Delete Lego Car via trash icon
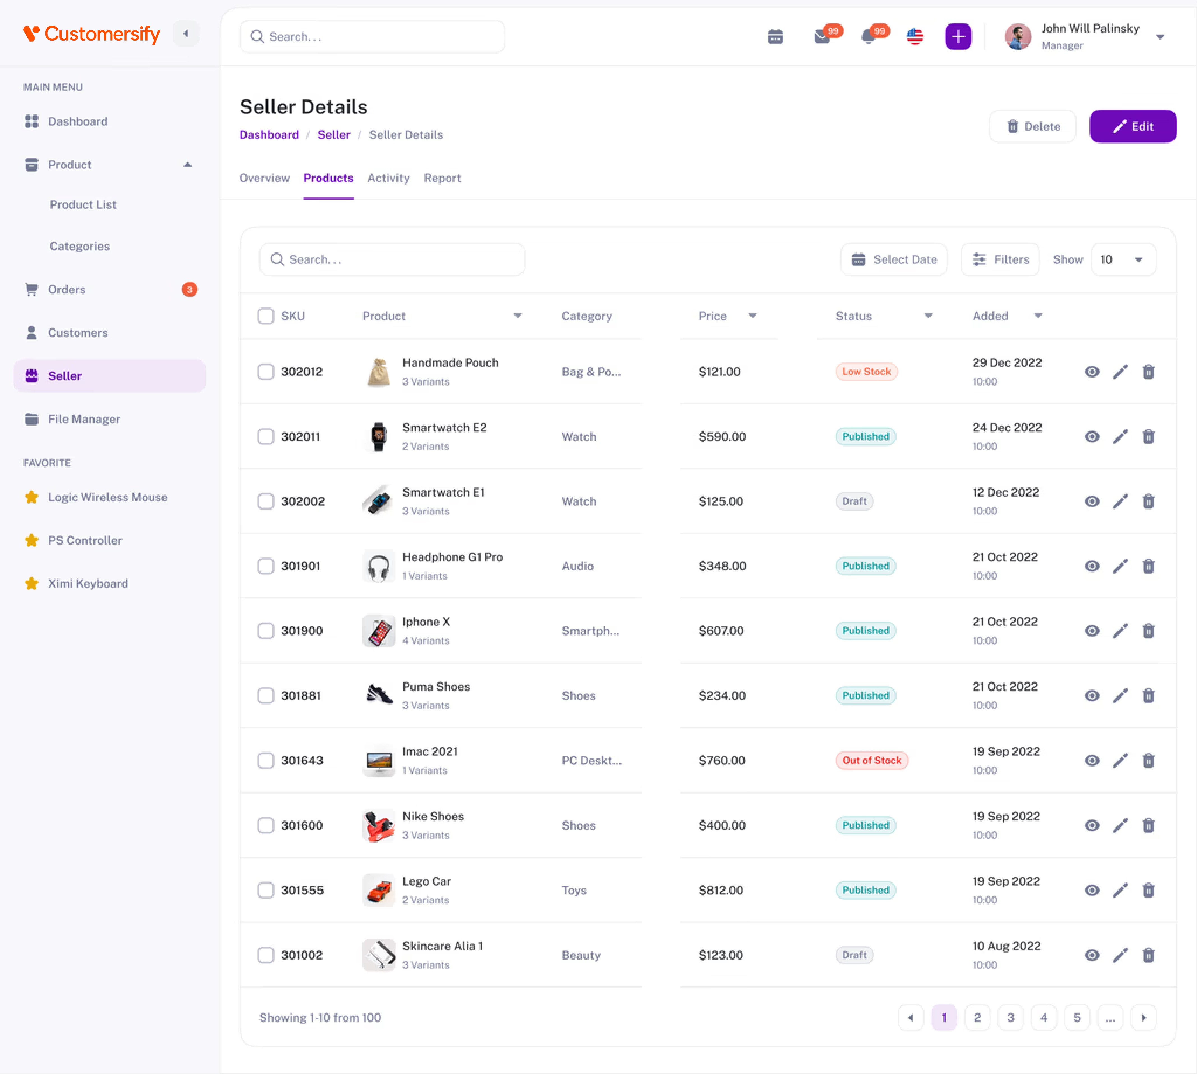 1148,890
